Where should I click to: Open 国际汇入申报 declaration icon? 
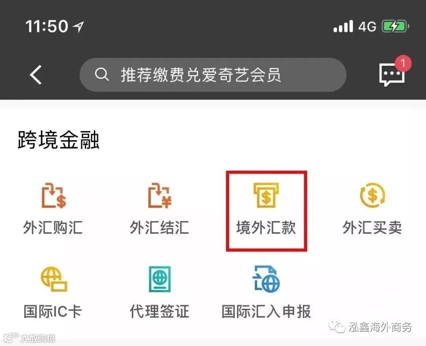[x=266, y=279]
